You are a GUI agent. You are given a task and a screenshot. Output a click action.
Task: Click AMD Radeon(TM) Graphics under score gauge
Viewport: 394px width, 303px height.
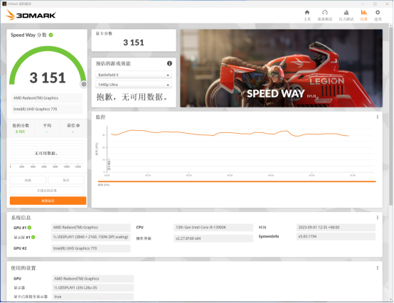coord(47,98)
